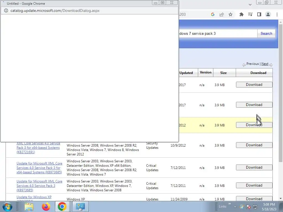Open the tab search chevron in Chrome title bar

(x=250, y=4)
